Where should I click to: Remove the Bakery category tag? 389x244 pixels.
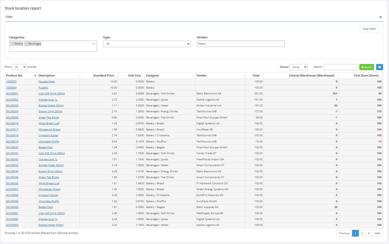(x=12, y=44)
